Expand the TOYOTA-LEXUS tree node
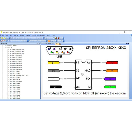The image size is (132, 132). pyautogui.click(x=6, y=46)
